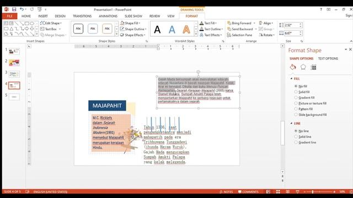Click the shape width field

292,33
